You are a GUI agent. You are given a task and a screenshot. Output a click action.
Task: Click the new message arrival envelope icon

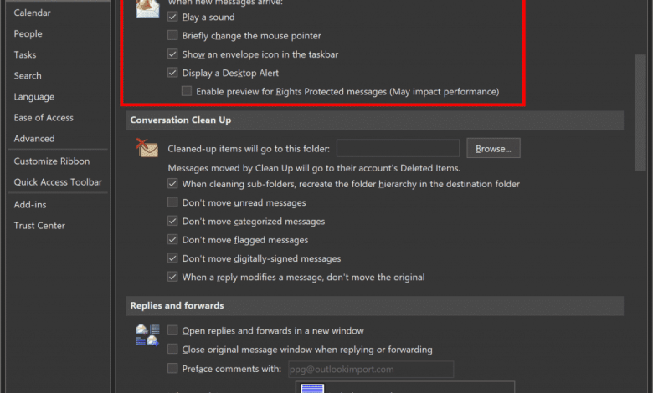147,8
